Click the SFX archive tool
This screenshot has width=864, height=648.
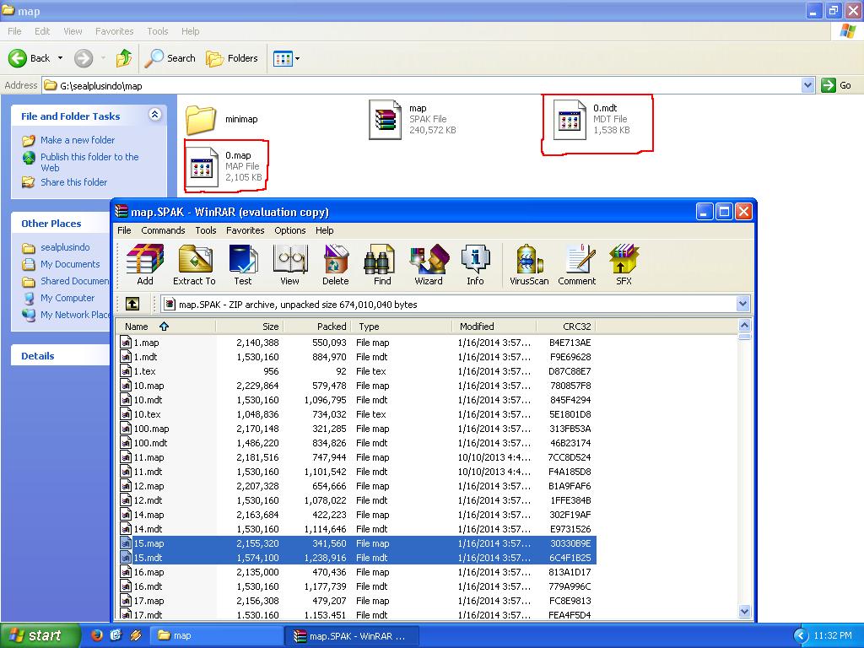tap(624, 266)
